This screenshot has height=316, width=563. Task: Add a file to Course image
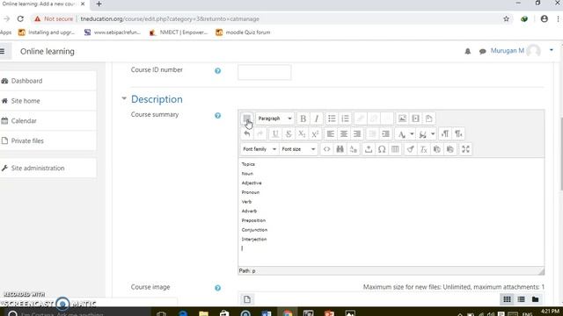[246, 299]
